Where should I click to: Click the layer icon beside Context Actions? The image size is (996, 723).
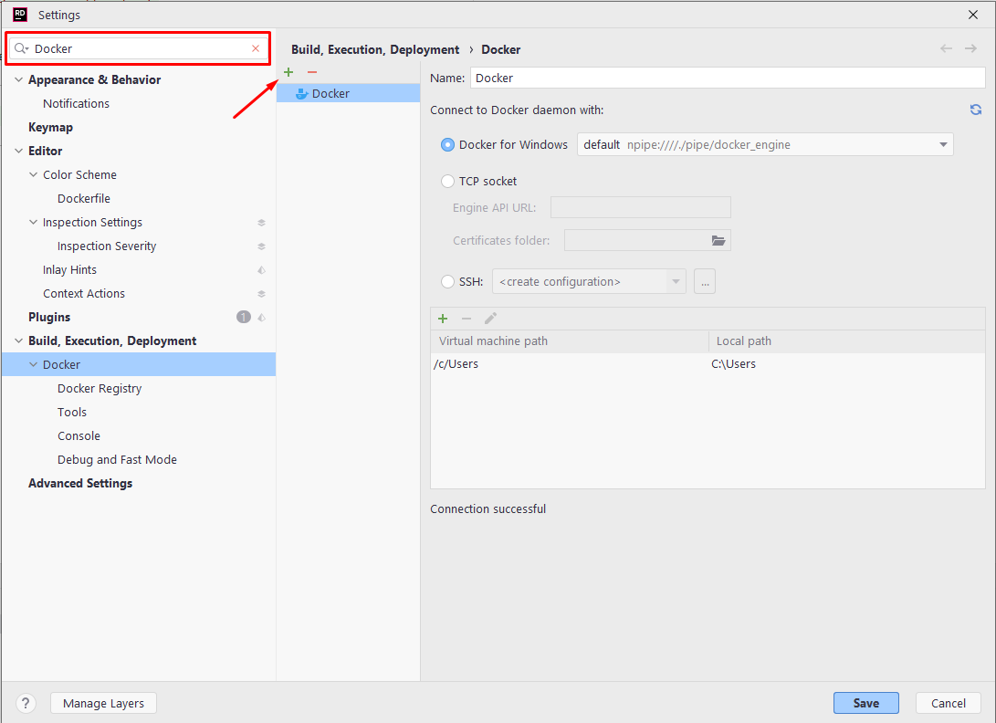click(261, 294)
